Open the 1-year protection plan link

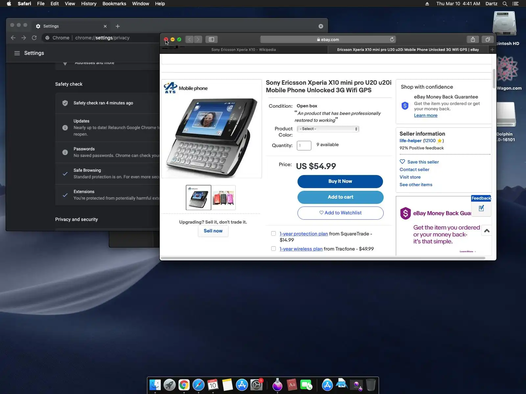pos(304,234)
